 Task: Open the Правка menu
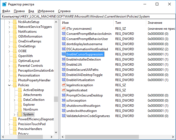pyautogui.click(x=19, y=11)
